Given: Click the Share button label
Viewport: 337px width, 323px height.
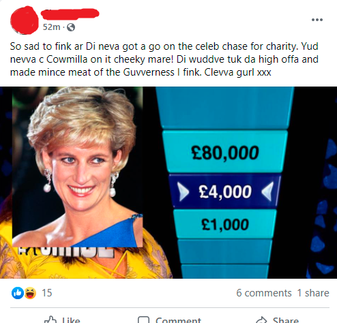Looking at the screenshot, I should (286, 320).
